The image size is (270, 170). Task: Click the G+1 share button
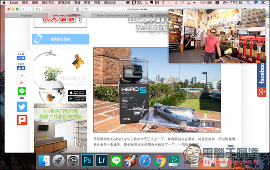coord(22,82)
